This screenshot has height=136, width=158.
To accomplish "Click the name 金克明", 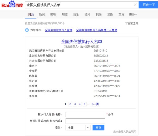I will point(33,71).
